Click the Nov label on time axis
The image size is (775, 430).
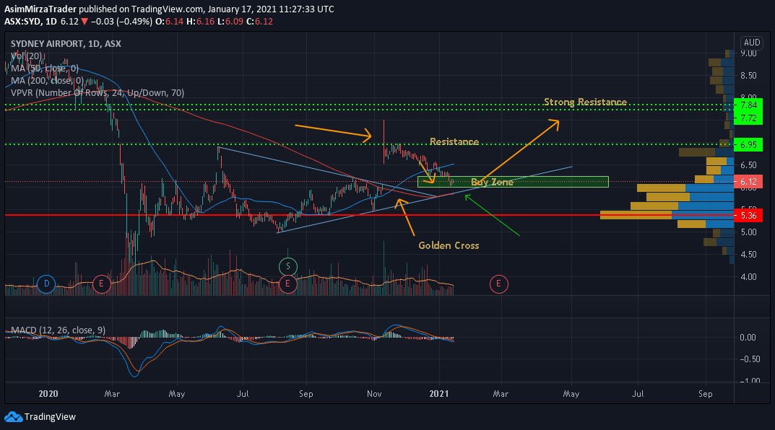[374, 393]
